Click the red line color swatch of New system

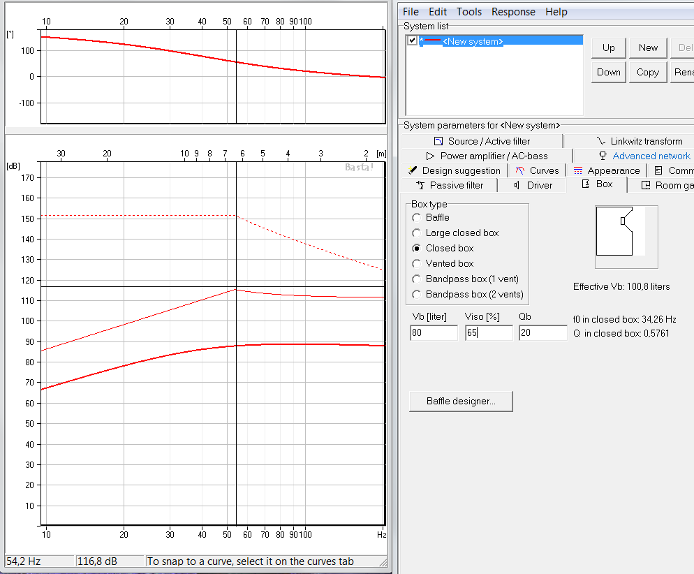click(x=432, y=41)
